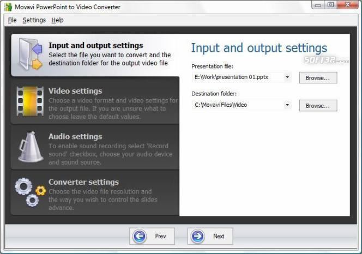
Task: Open the File menu
Action: point(12,20)
